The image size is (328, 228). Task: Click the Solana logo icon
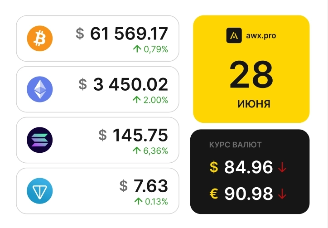point(40,140)
